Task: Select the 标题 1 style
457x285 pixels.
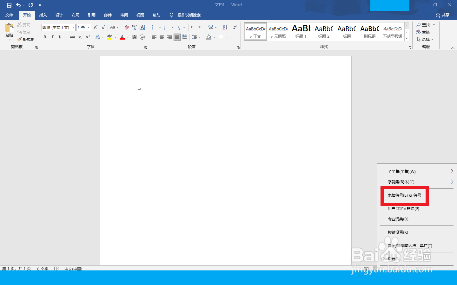Action: (301, 32)
